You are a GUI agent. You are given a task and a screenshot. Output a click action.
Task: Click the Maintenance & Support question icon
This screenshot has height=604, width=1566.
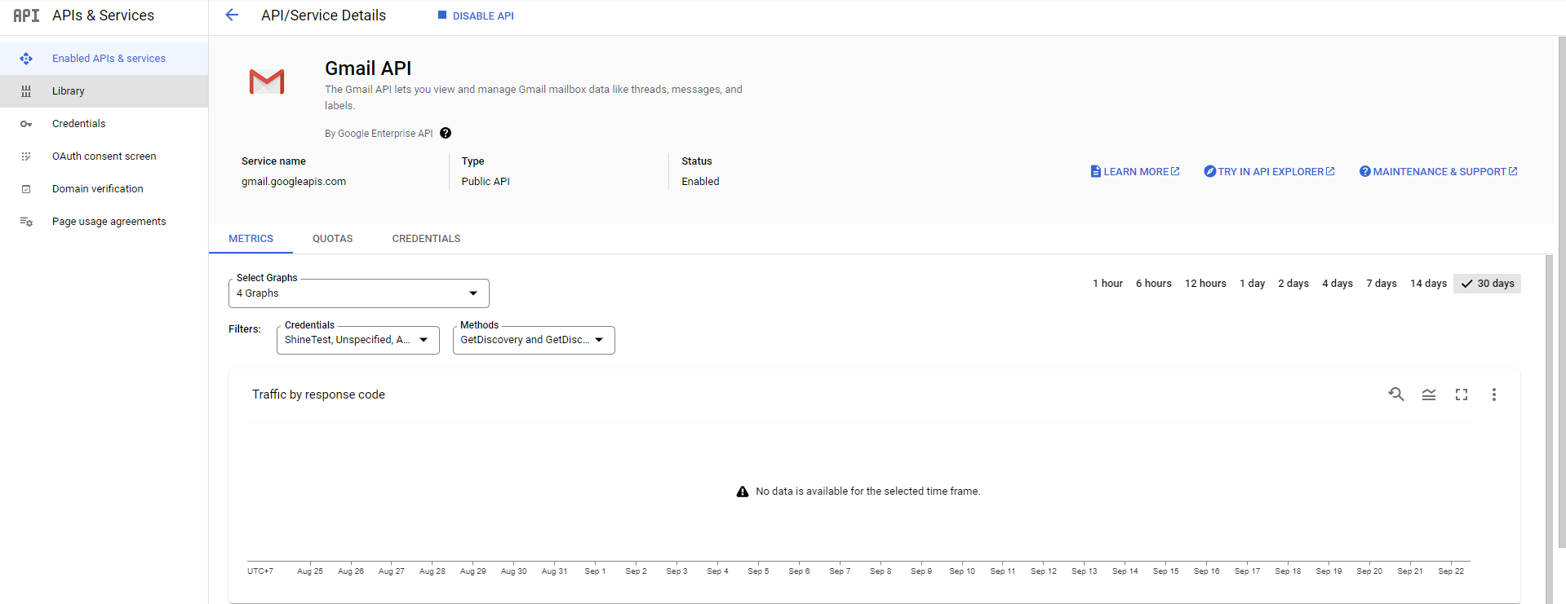click(1364, 171)
